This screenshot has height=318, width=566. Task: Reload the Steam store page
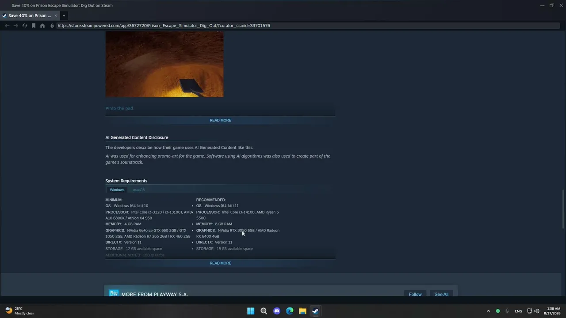tap(25, 26)
